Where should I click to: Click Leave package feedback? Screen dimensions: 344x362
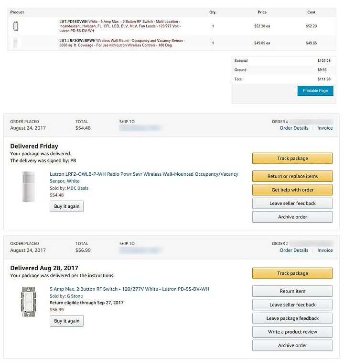292,318
